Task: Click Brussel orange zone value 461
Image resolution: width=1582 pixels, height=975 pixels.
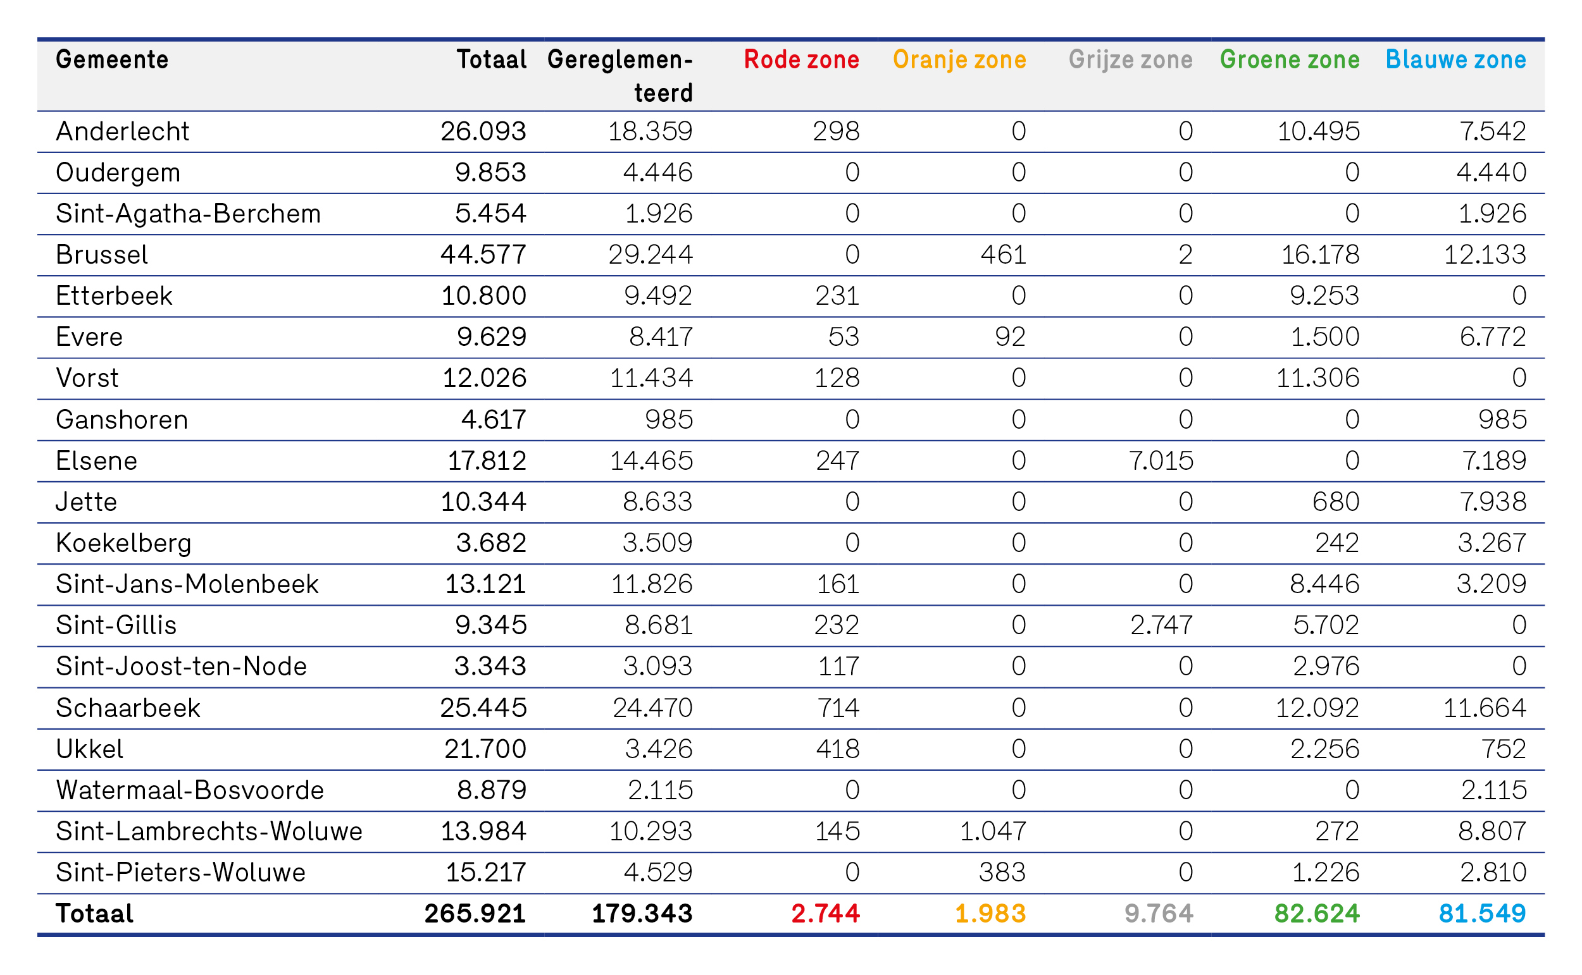Action: click(x=1003, y=255)
